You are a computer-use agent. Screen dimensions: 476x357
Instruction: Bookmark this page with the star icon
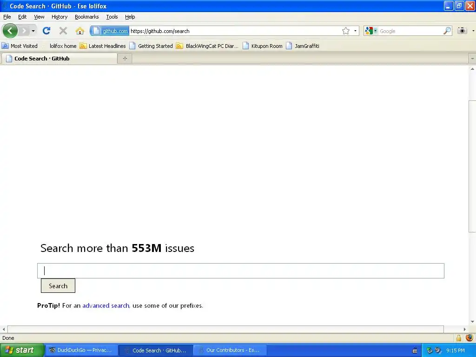(x=346, y=31)
